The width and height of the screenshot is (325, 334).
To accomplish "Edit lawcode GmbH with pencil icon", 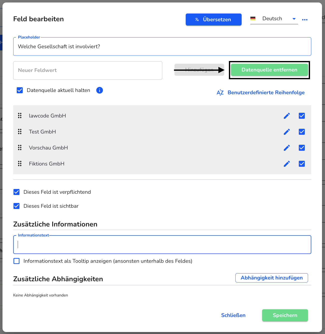I will tap(287, 116).
